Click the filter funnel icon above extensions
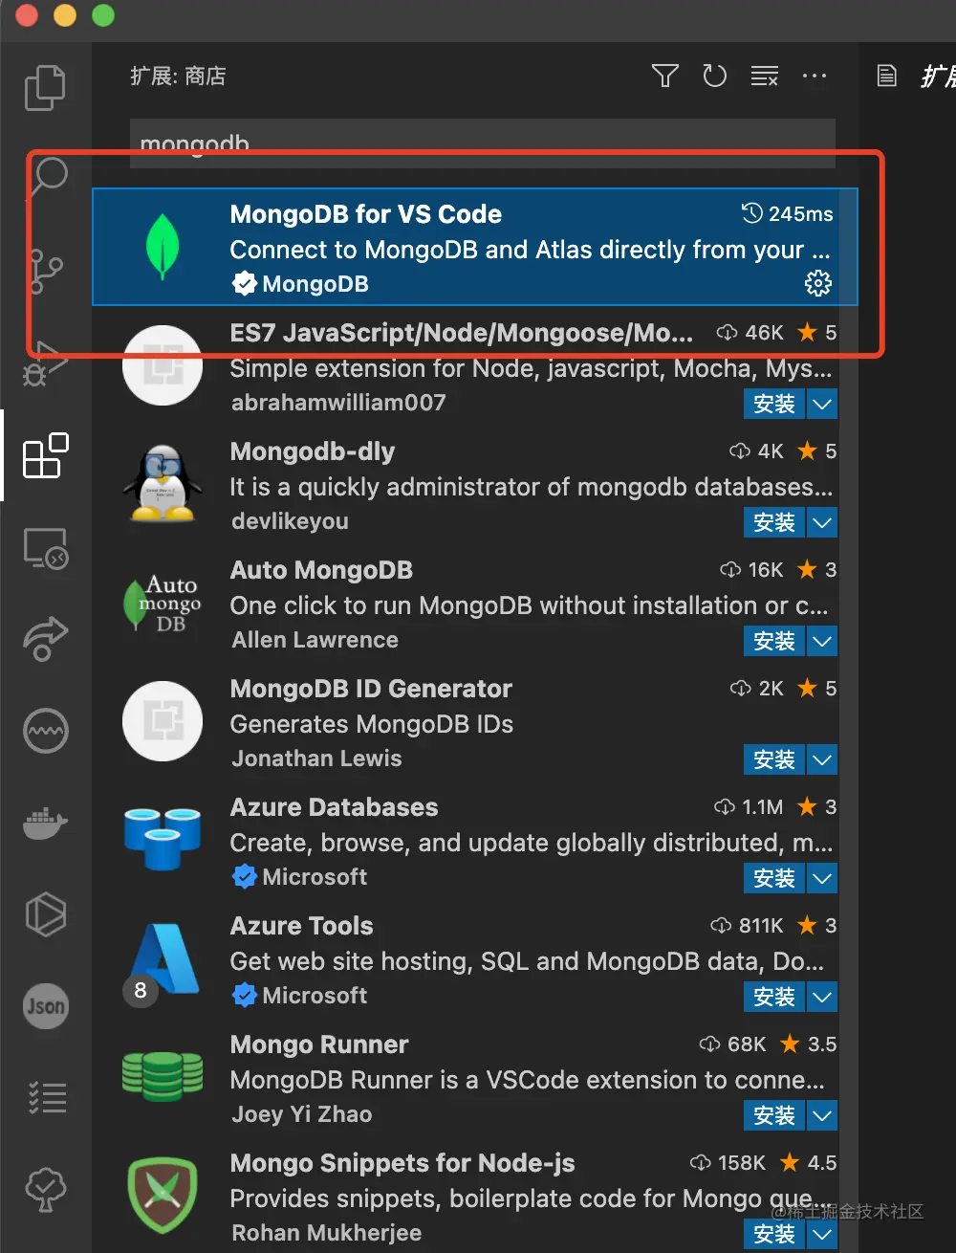Screen dimensions: 956x1253 click(x=664, y=76)
